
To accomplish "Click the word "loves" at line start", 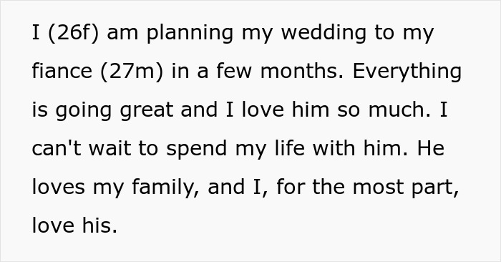I will [x=59, y=186].
